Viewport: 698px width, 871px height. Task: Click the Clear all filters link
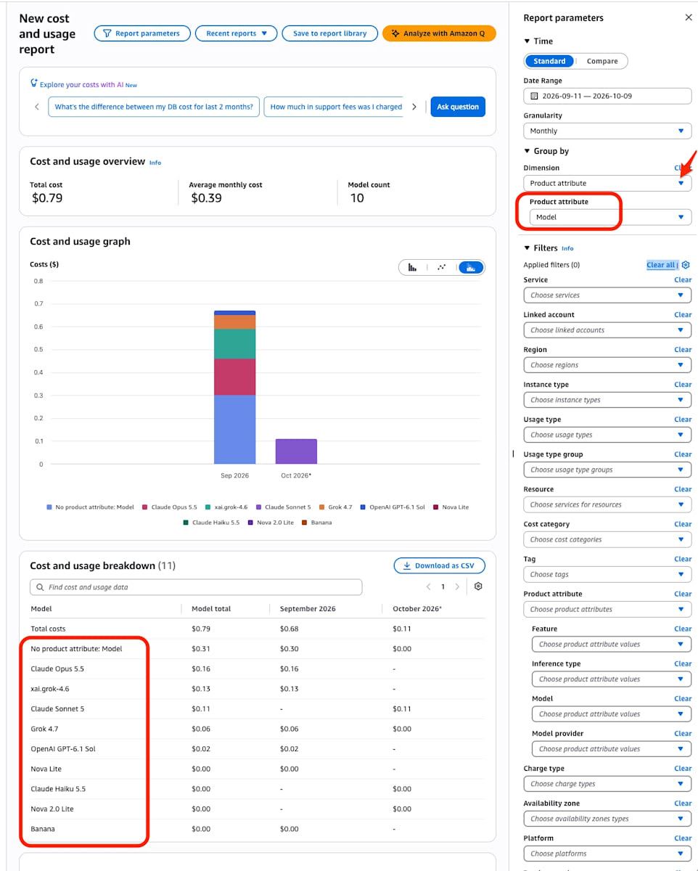pos(660,265)
